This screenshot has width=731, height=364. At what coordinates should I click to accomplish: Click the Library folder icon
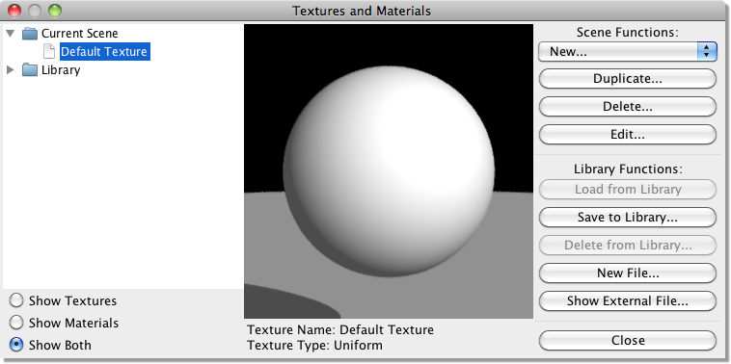[30, 70]
